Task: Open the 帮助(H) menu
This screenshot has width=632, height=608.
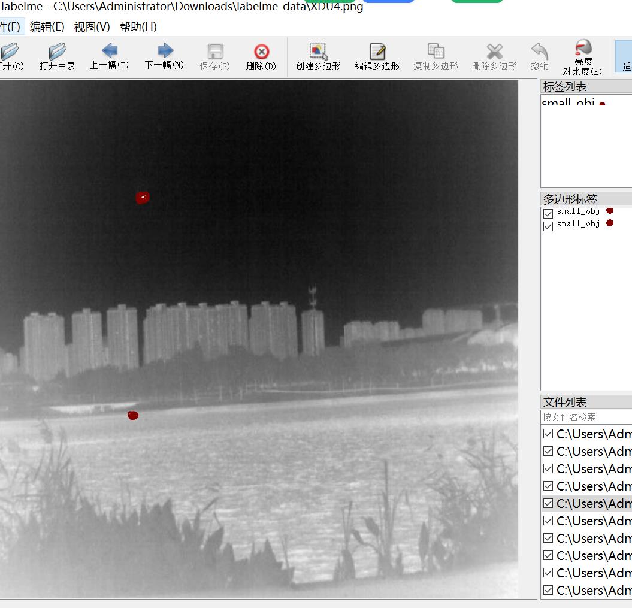Action: coord(138,26)
